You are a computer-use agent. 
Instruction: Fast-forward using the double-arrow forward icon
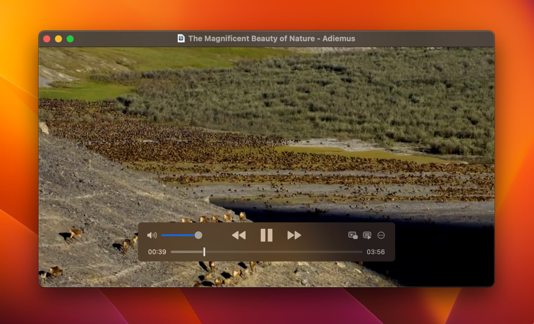[294, 235]
